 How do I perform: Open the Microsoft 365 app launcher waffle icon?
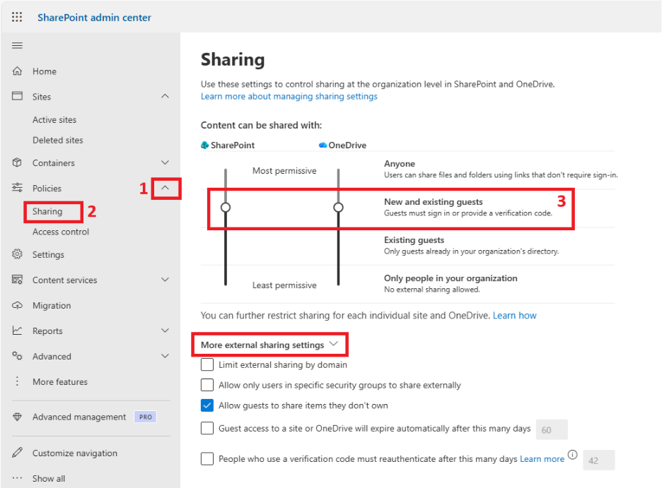[x=17, y=17]
